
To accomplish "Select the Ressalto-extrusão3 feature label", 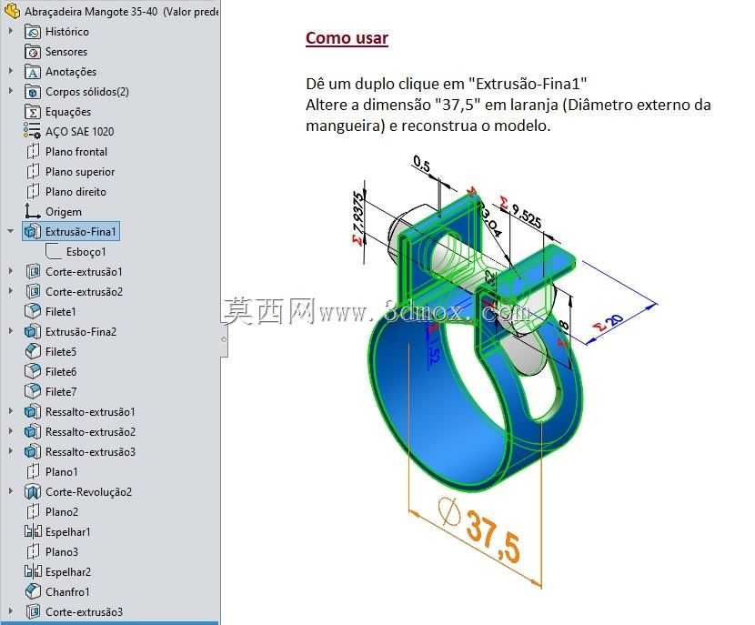I will [x=91, y=452].
